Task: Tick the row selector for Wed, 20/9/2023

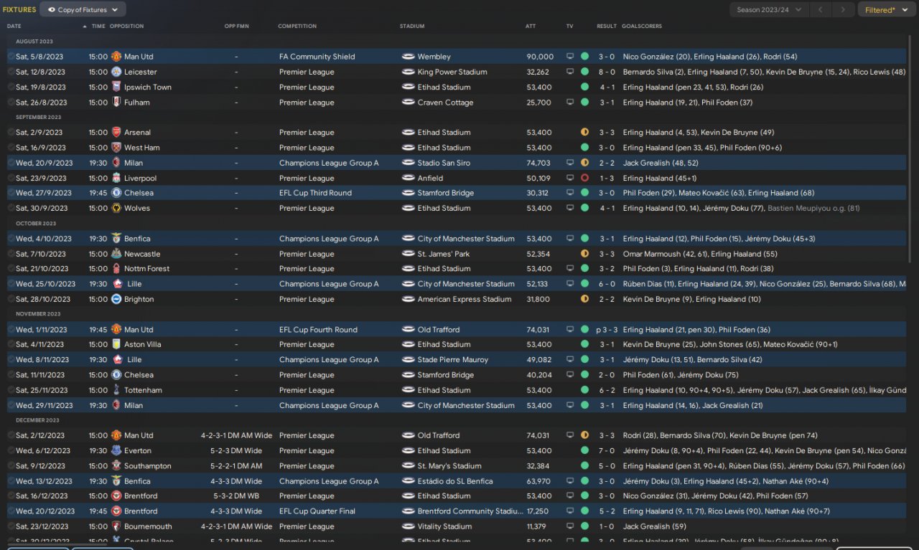Action: (x=11, y=163)
